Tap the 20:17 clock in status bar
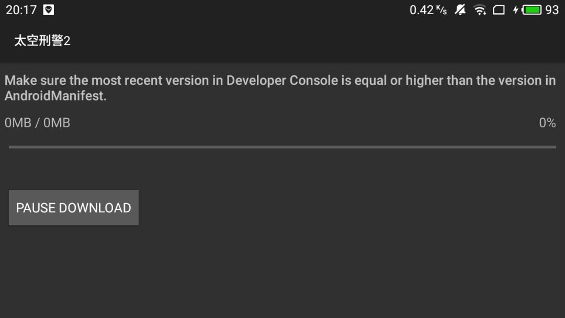This screenshot has height=318, width=565. tap(21, 10)
